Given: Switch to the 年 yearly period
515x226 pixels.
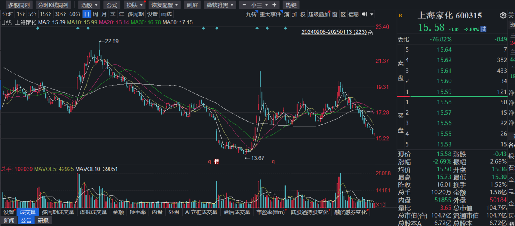Looking at the screenshot, I should point(122,14).
